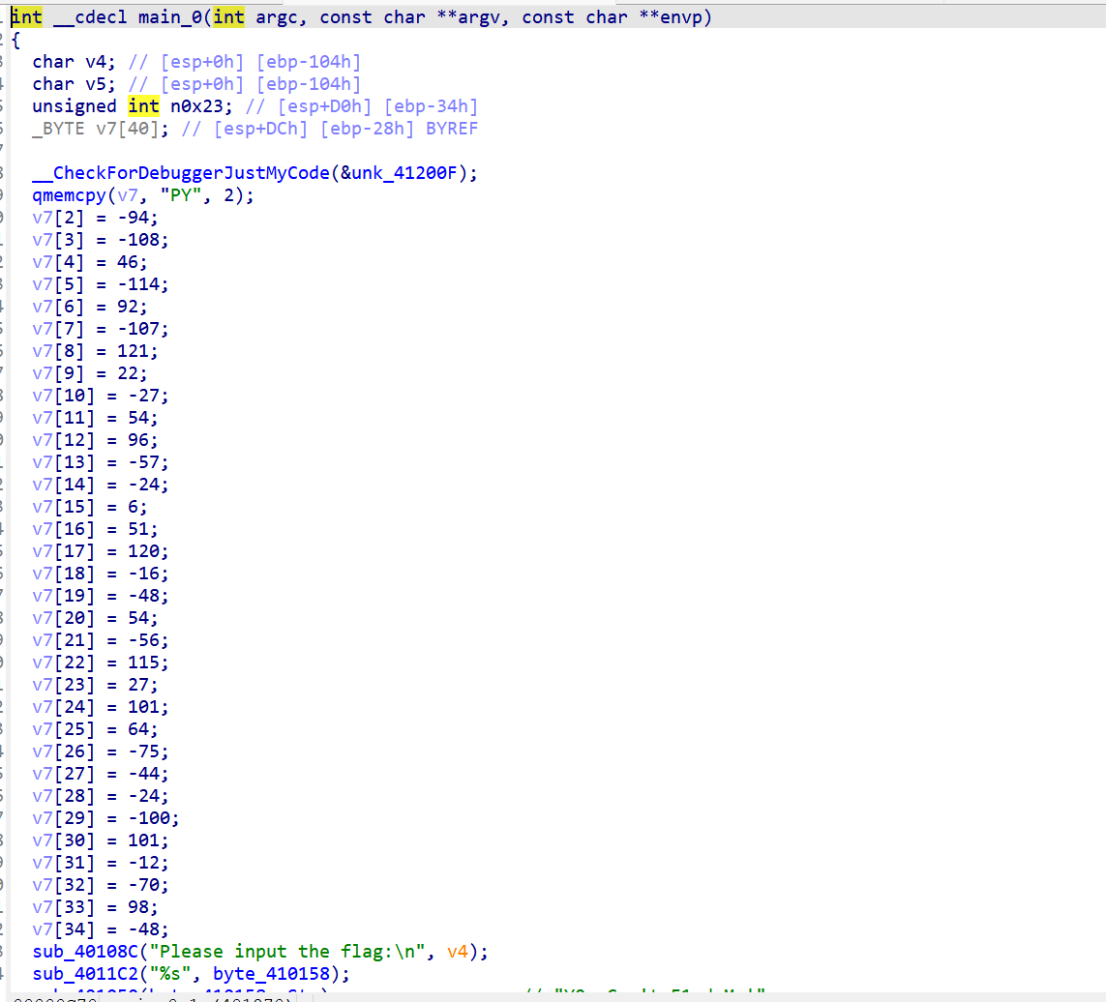Select the v7[15] = 6 line
1106x1002 pixels.
[x=90, y=507]
